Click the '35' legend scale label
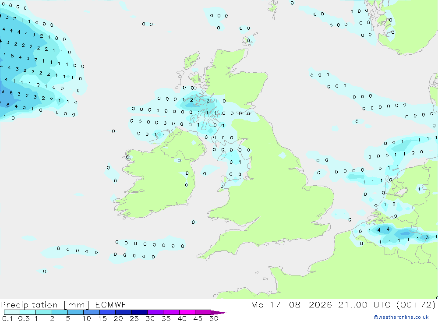The image size is (438, 321). 166,318
